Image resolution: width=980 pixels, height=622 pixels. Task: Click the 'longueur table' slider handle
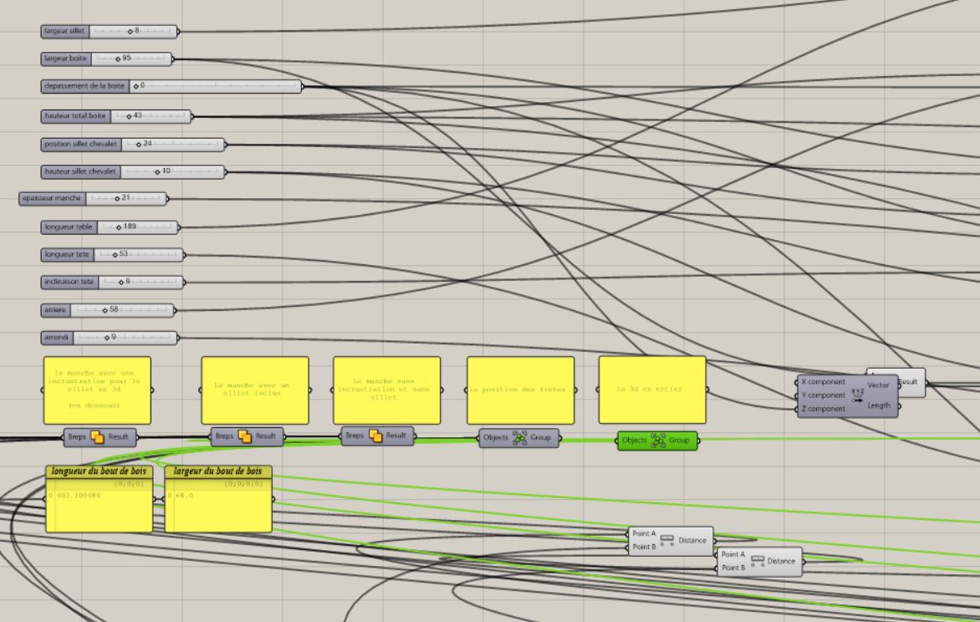coord(120,227)
